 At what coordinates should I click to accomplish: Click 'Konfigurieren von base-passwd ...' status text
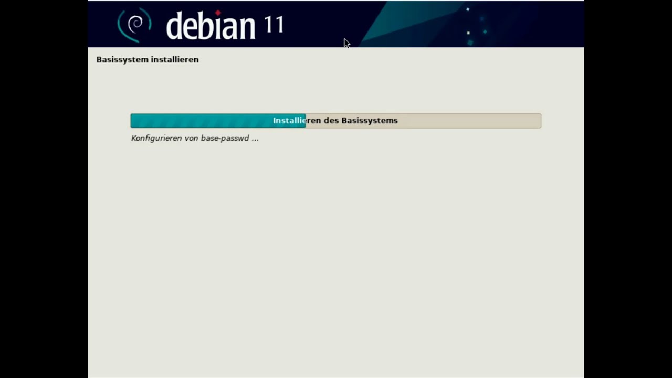pos(195,138)
